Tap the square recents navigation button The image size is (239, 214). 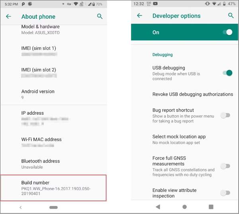(x=211, y=207)
